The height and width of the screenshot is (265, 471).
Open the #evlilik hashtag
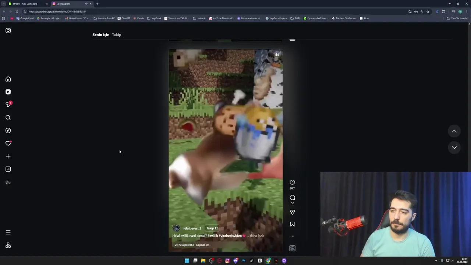click(x=212, y=236)
